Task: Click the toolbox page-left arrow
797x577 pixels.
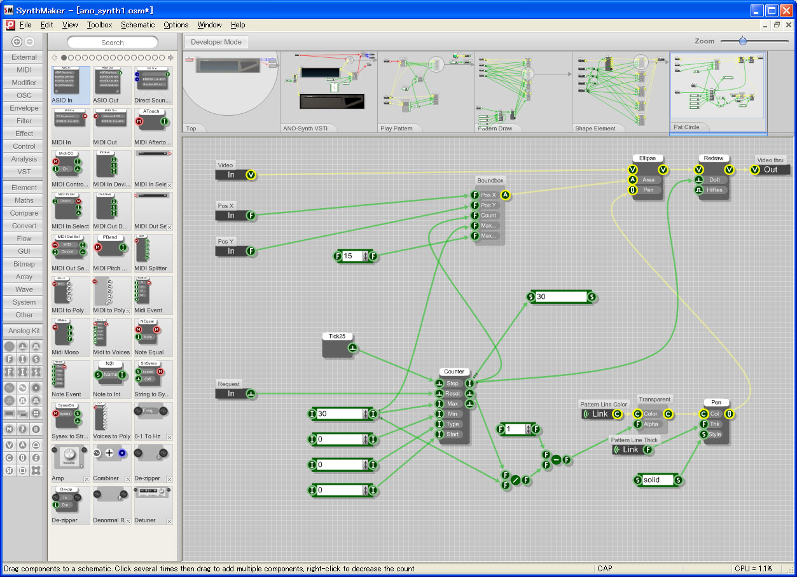Action: click(55, 57)
